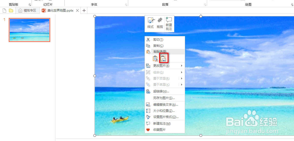Select slide 1 thumbnail
Screen dimensions: 294x141
tap(29, 30)
